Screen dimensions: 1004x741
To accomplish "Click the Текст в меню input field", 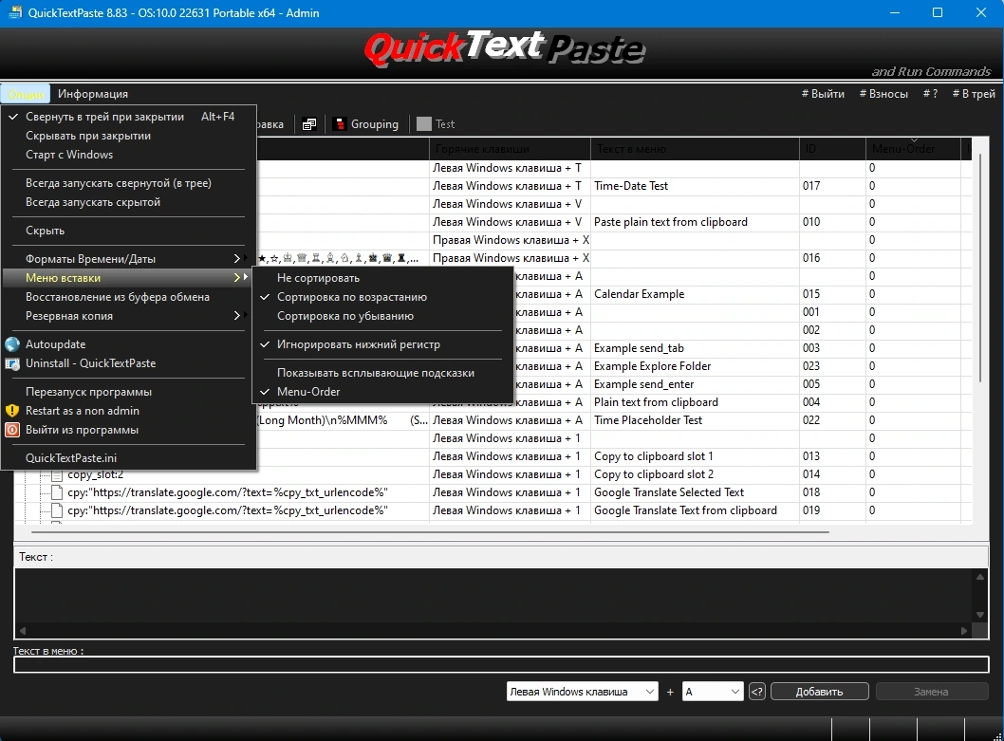I will (x=501, y=665).
